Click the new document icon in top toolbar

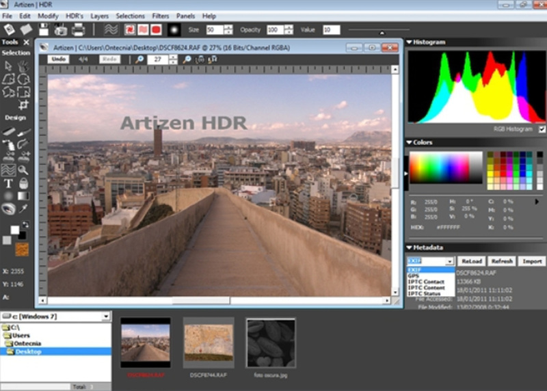[x=10, y=29]
